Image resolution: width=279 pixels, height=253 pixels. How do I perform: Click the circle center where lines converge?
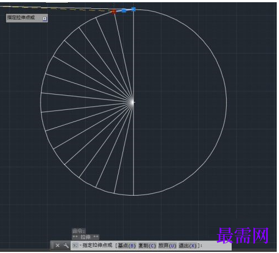pos(133,102)
